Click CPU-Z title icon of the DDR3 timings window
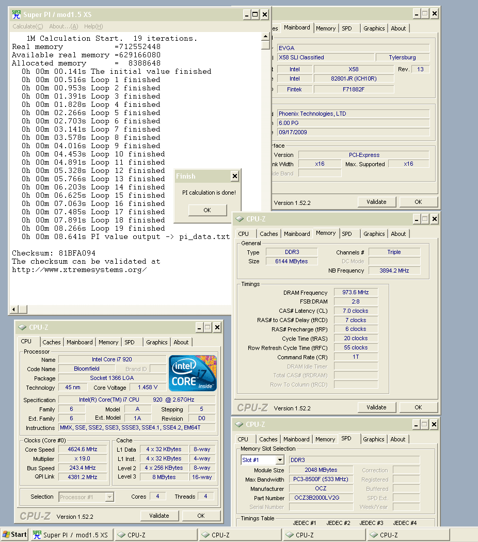478x542 pixels. [240, 219]
